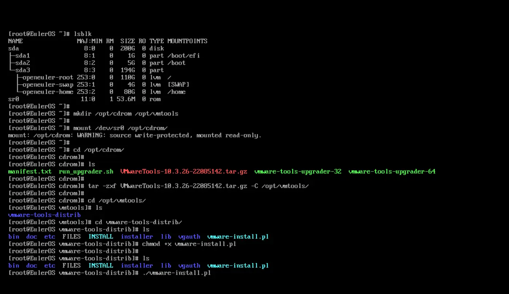Click the openeuler-swap logical volume
This screenshot has height=294, width=509.
[x=47, y=85]
